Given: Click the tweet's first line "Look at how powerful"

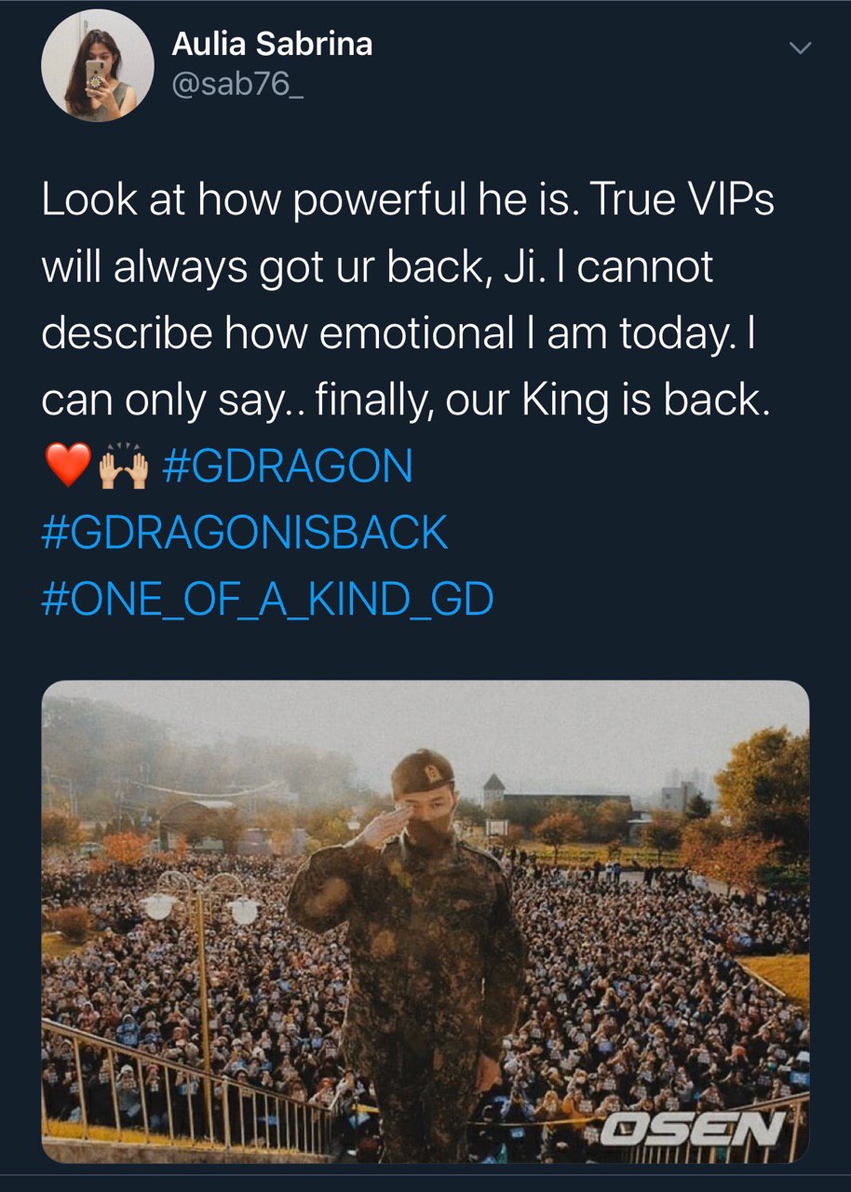Looking at the screenshot, I should click(235, 200).
